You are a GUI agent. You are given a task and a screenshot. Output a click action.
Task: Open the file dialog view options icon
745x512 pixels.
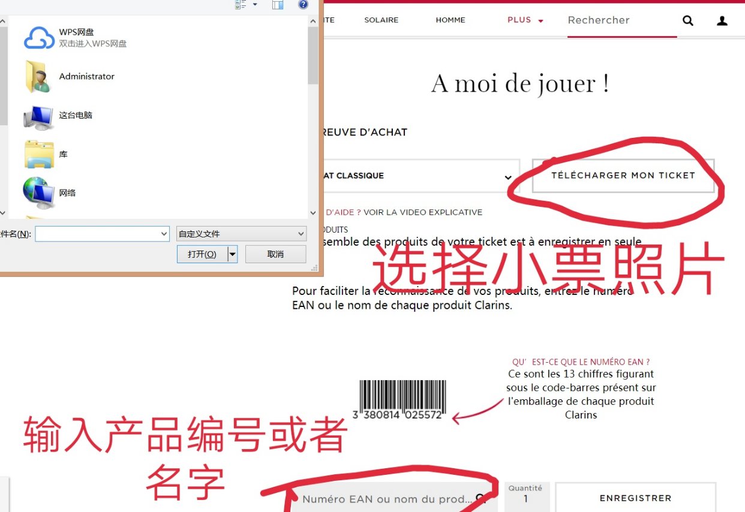pos(241,4)
